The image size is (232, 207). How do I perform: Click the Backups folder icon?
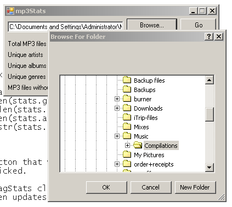[127, 89]
